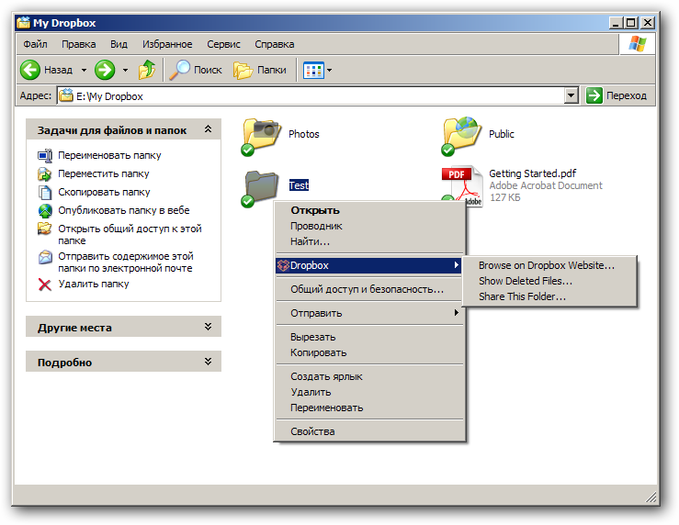The image size is (679, 525).
Task: Collapse Задачи для файлов и папок panel
Action: pyautogui.click(x=208, y=129)
